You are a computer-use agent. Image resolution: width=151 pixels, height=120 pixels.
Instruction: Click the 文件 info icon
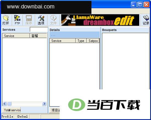tap(54, 20)
